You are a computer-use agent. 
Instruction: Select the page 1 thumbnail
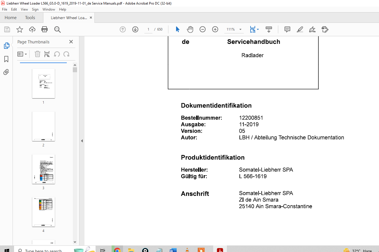[43, 83]
